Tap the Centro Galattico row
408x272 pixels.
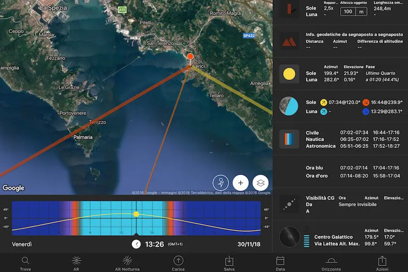[x=355, y=237]
